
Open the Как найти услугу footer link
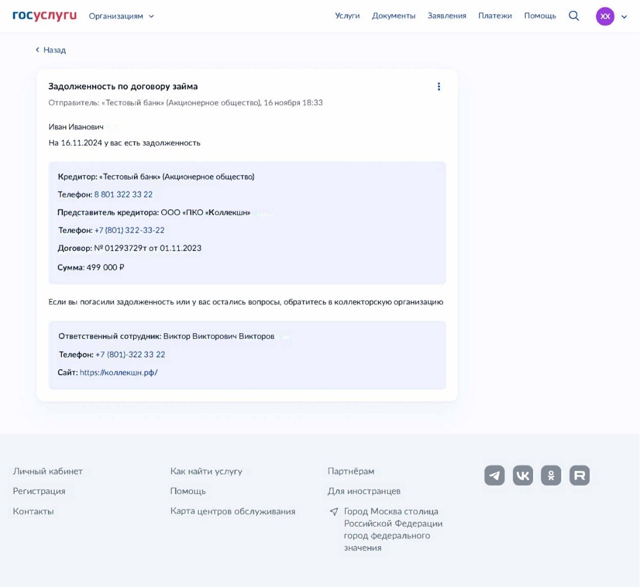(206, 471)
